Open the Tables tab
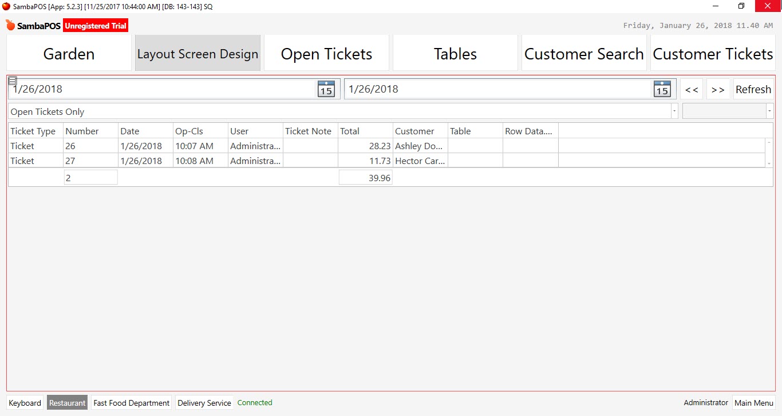 click(x=455, y=53)
